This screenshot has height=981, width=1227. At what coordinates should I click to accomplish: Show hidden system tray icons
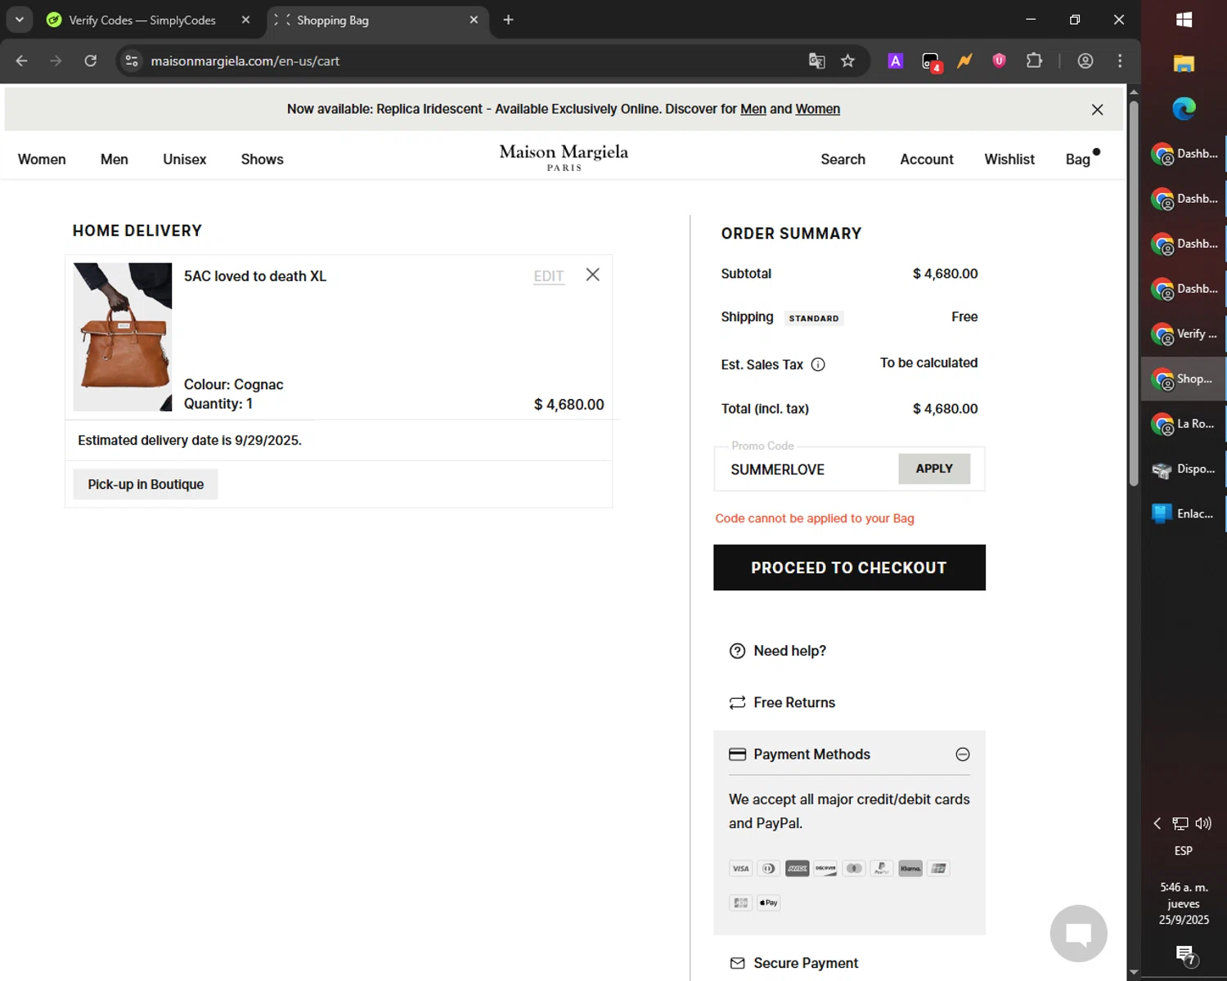(1157, 823)
